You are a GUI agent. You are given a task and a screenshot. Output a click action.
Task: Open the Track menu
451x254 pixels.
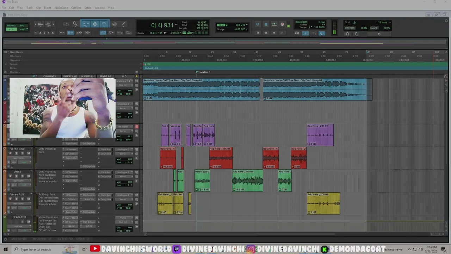click(29, 8)
